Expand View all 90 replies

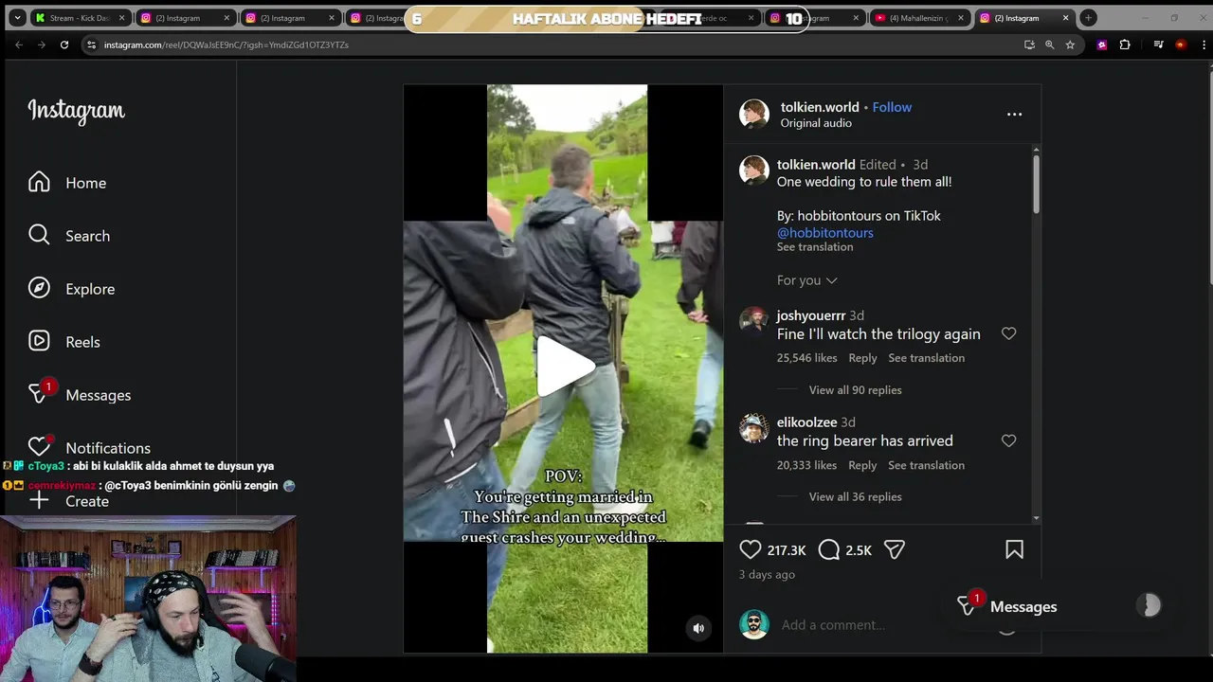(x=855, y=390)
